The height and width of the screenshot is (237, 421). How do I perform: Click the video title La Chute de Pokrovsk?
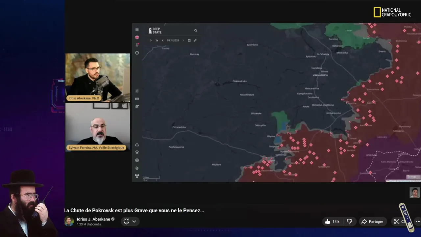(134, 211)
